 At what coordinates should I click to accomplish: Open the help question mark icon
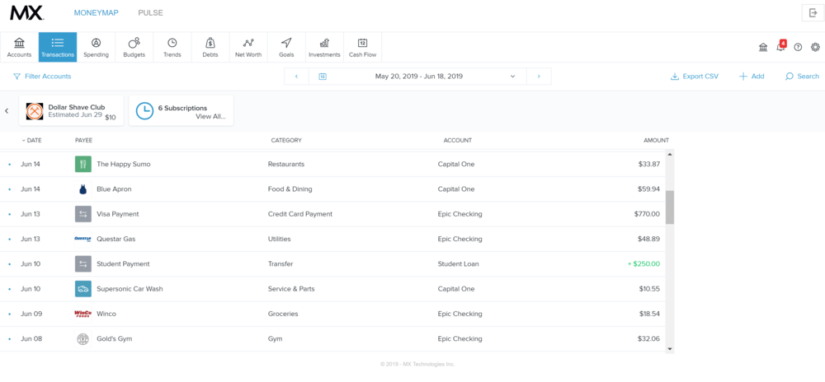click(798, 47)
